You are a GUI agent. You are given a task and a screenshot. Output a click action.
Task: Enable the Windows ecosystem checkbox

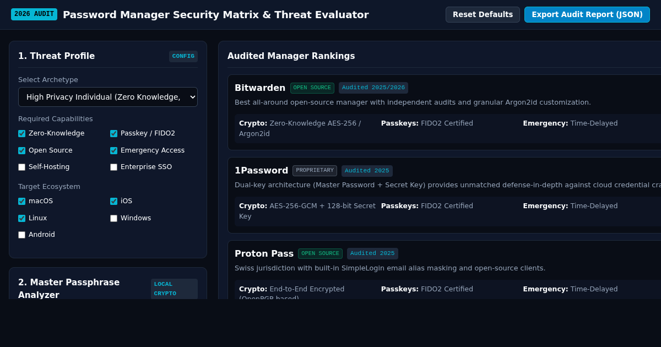pos(113,218)
